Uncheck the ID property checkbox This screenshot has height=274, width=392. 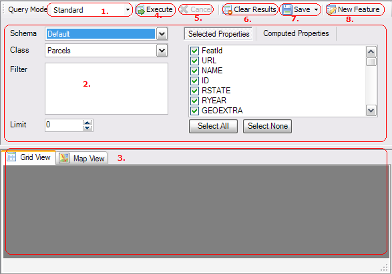pyautogui.click(x=194, y=81)
